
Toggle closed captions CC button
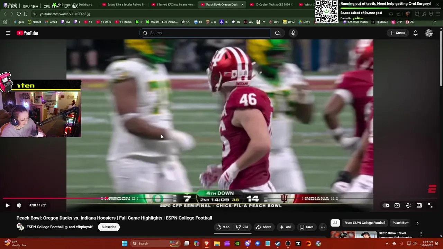point(397,205)
